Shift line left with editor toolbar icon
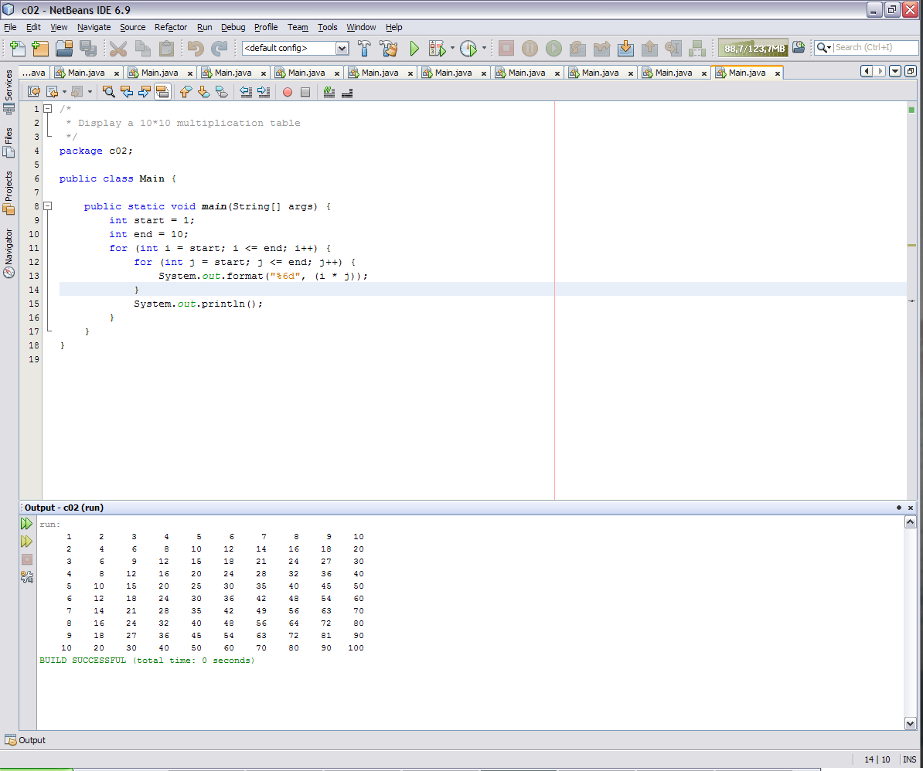This screenshot has height=771, width=923. click(246, 92)
